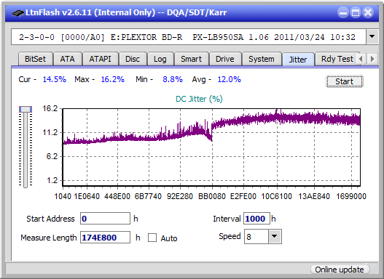Maximize the LtnFlash window

pyautogui.click(x=356, y=12)
